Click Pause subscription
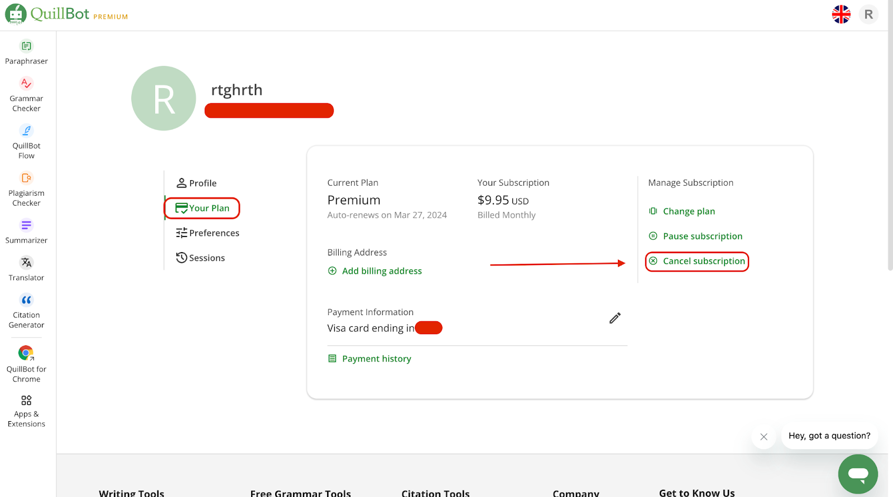 click(695, 236)
